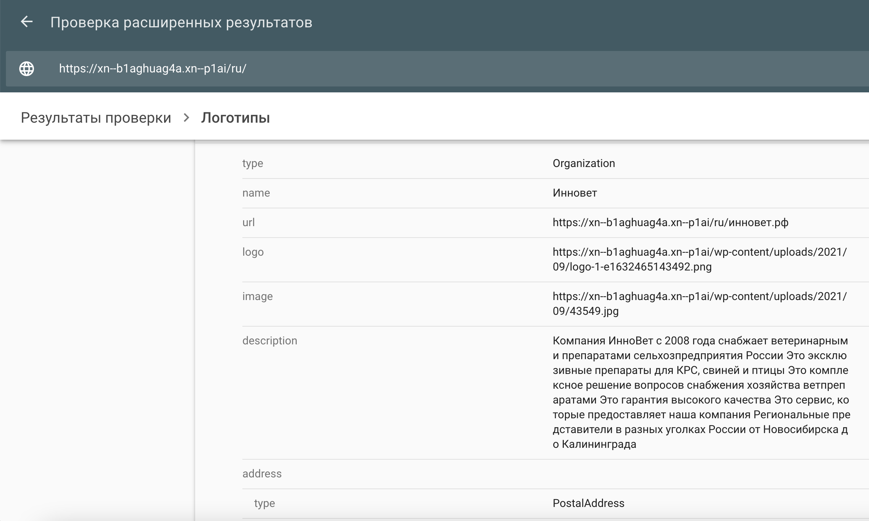The height and width of the screenshot is (521, 869).
Task: Click the address property label
Action: coord(262,474)
